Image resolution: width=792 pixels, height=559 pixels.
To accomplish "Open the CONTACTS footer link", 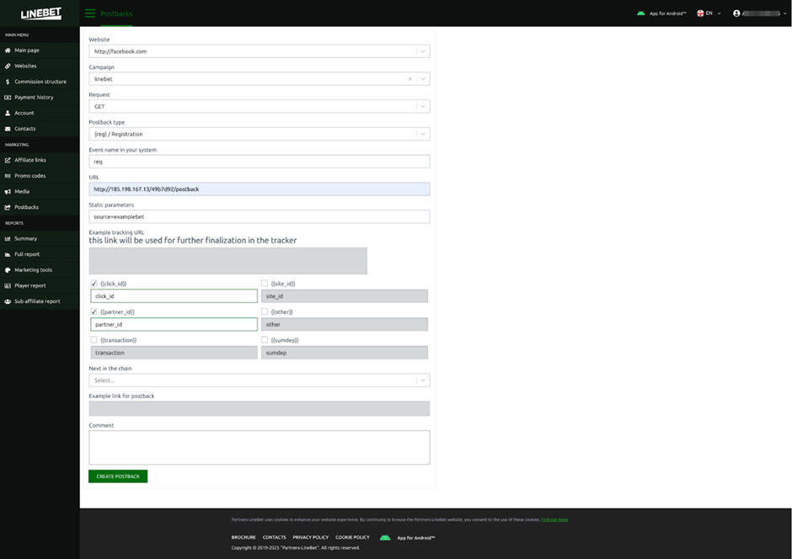I will pyautogui.click(x=275, y=538).
